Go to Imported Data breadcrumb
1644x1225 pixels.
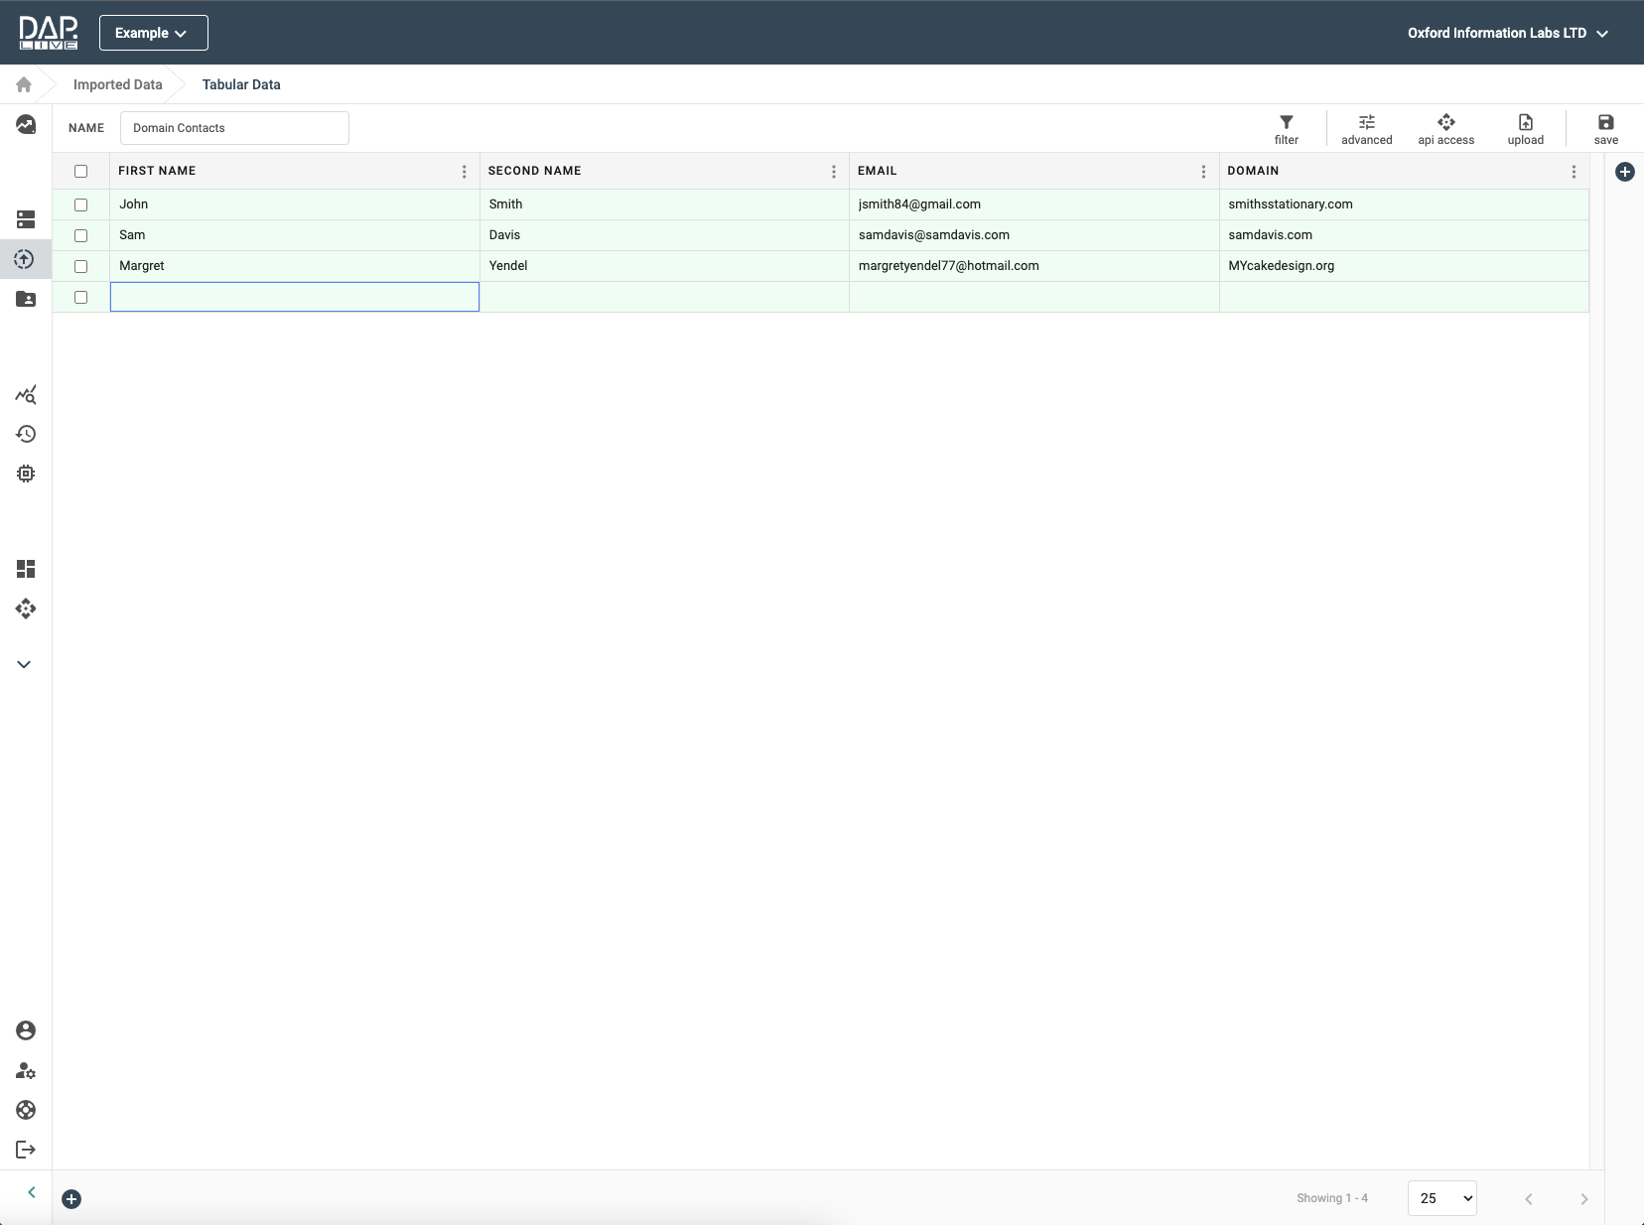pyautogui.click(x=117, y=84)
